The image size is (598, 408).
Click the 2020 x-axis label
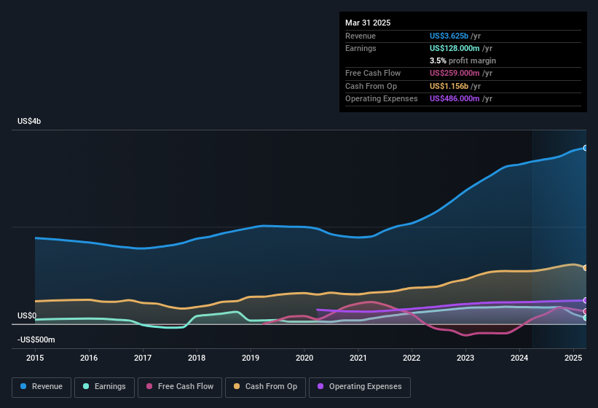pos(304,358)
